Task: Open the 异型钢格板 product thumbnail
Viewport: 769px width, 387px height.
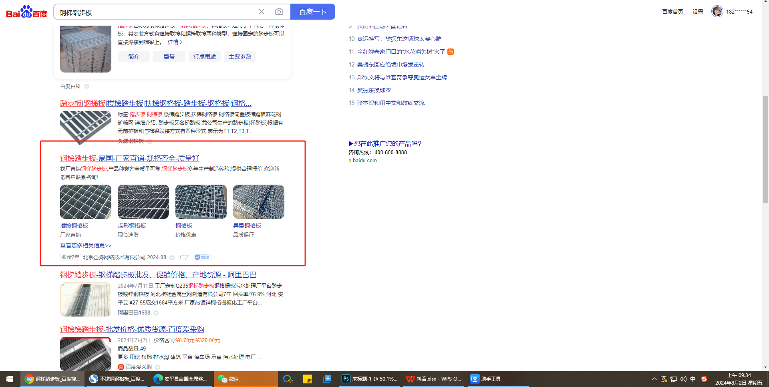Action: click(x=259, y=202)
